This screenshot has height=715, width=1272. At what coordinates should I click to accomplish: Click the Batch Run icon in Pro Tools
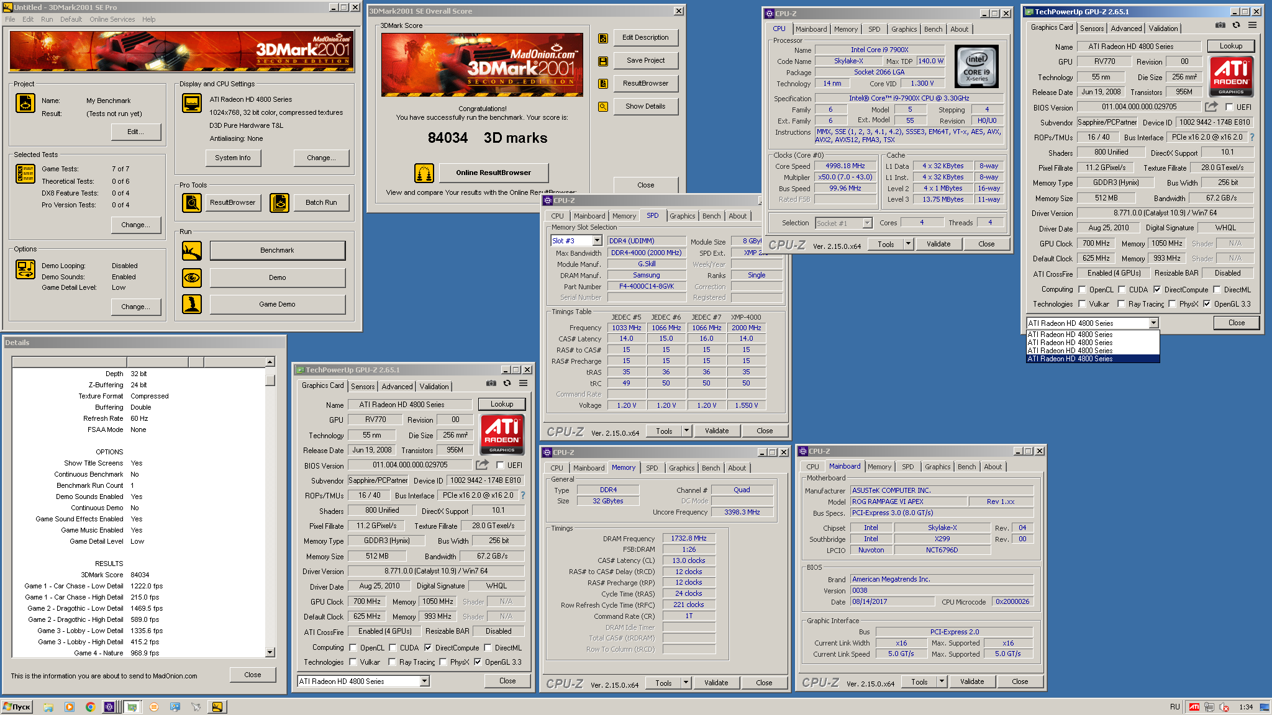(279, 202)
